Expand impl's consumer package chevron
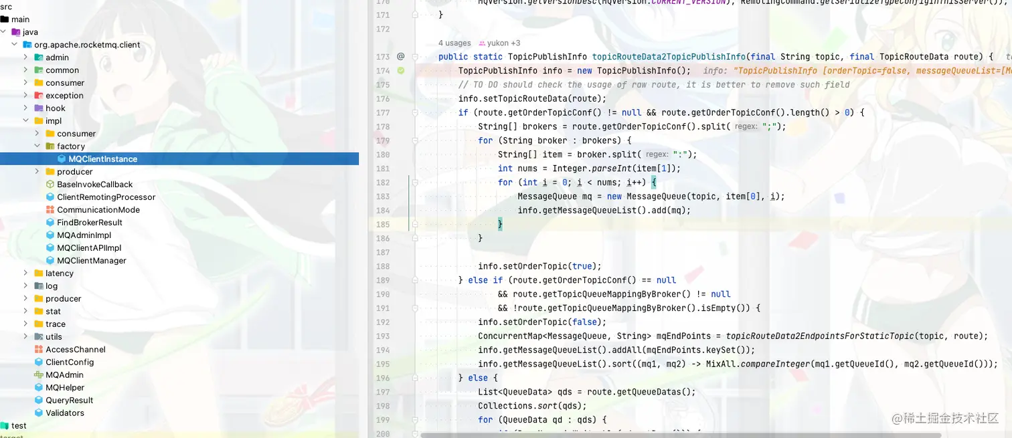 click(37, 134)
